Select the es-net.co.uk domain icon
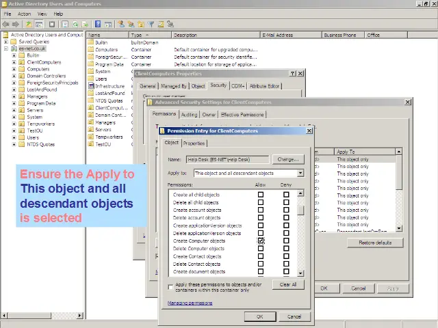This screenshot has width=438, height=328. coord(14,49)
